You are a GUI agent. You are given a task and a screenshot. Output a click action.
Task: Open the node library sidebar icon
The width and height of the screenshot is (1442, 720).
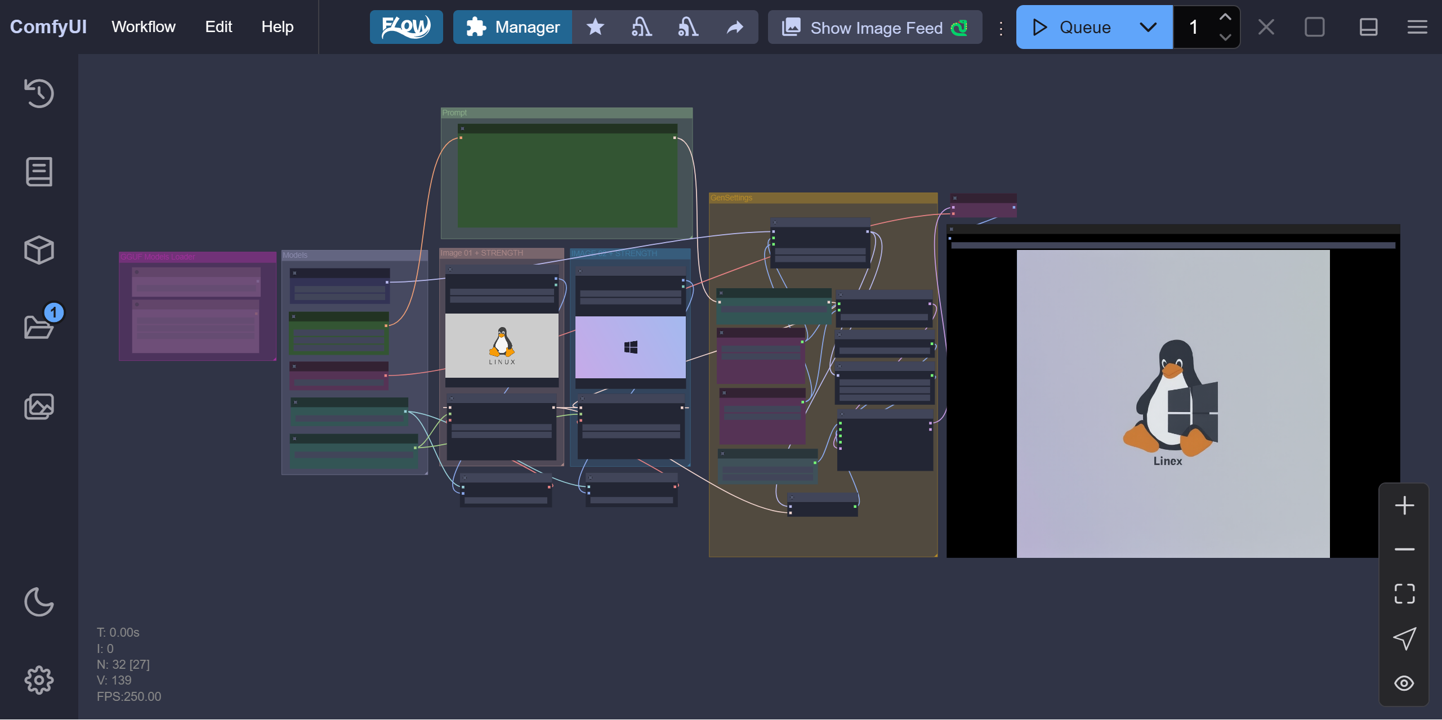tap(39, 172)
